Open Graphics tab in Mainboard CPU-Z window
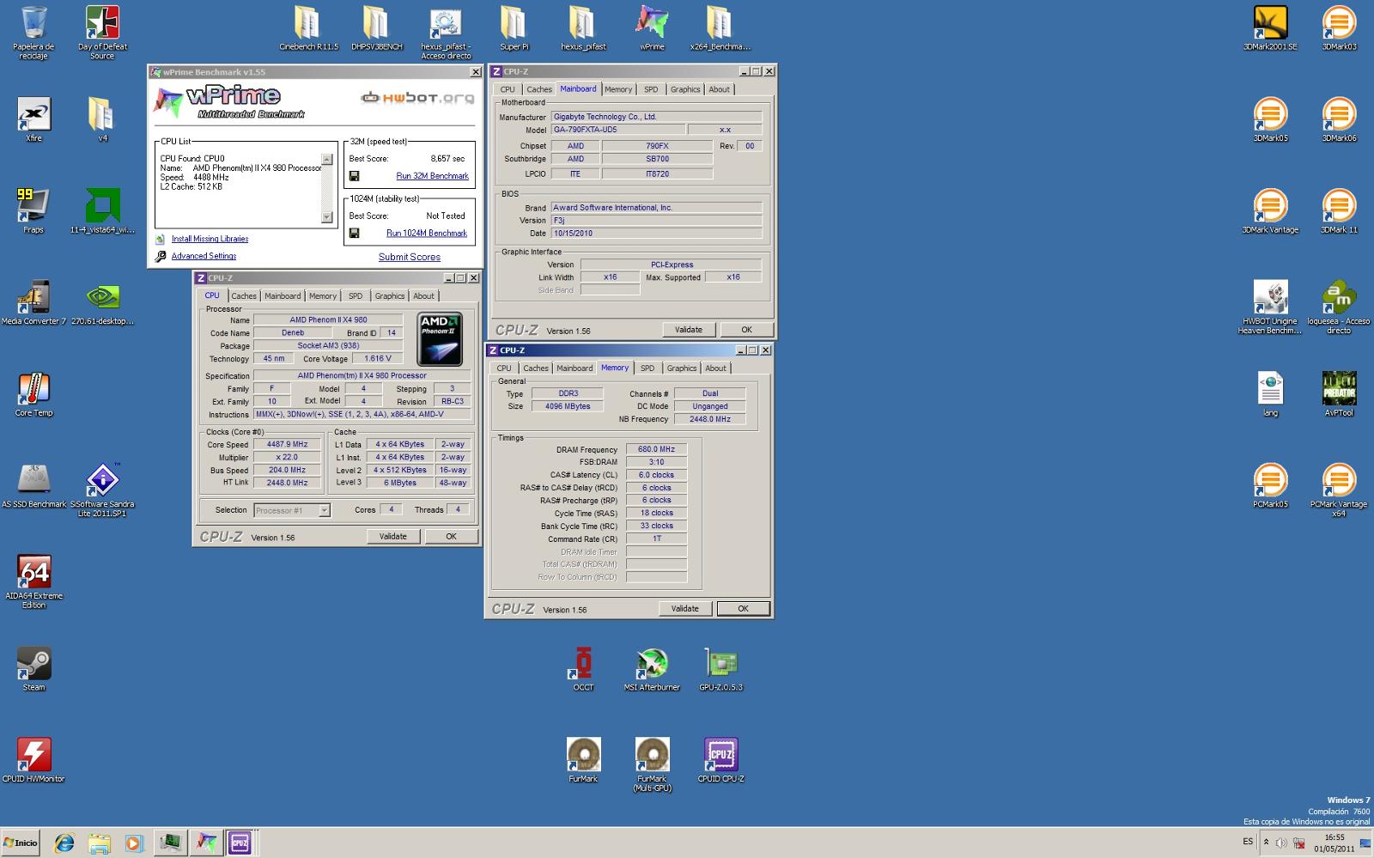The height and width of the screenshot is (858, 1374). (x=685, y=90)
